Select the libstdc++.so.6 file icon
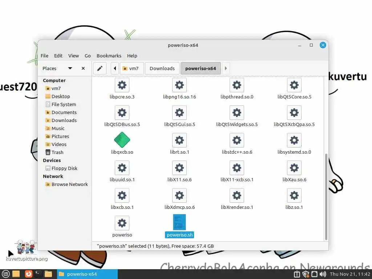Viewport: 372px width, 279px height. (237, 140)
